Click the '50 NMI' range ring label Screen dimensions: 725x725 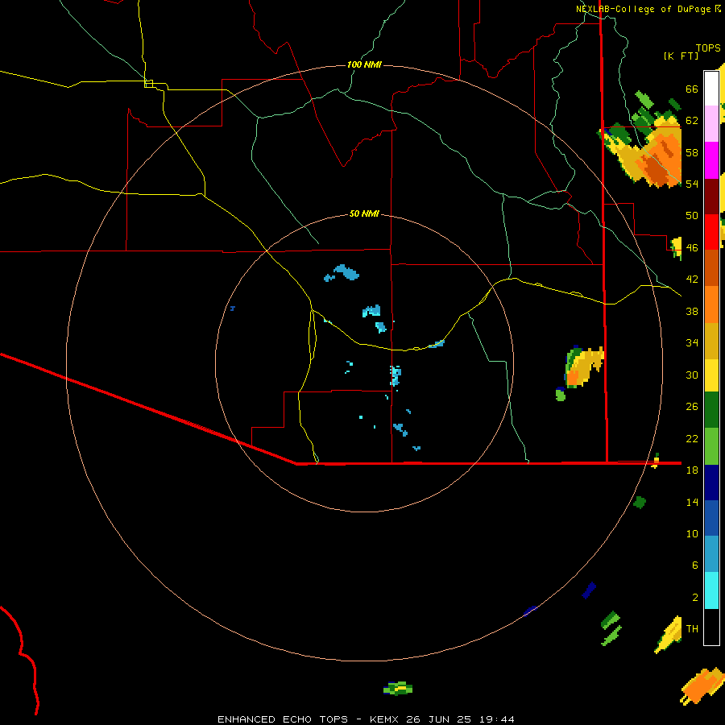[364, 213]
